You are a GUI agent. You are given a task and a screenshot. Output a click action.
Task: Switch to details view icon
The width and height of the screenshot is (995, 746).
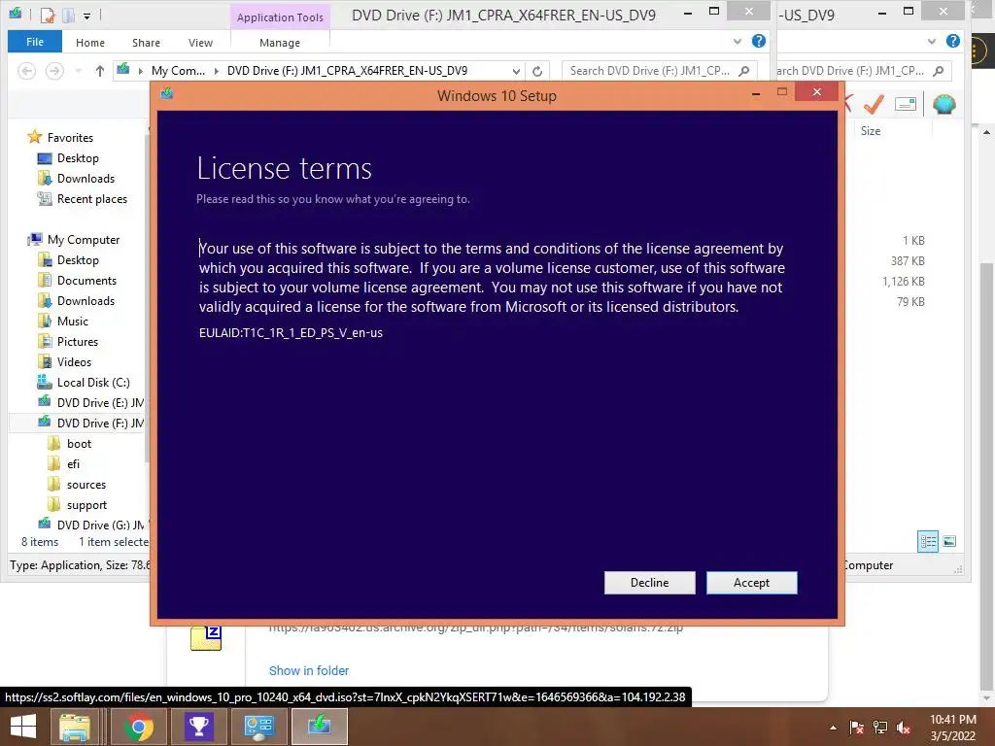(928, 541)
